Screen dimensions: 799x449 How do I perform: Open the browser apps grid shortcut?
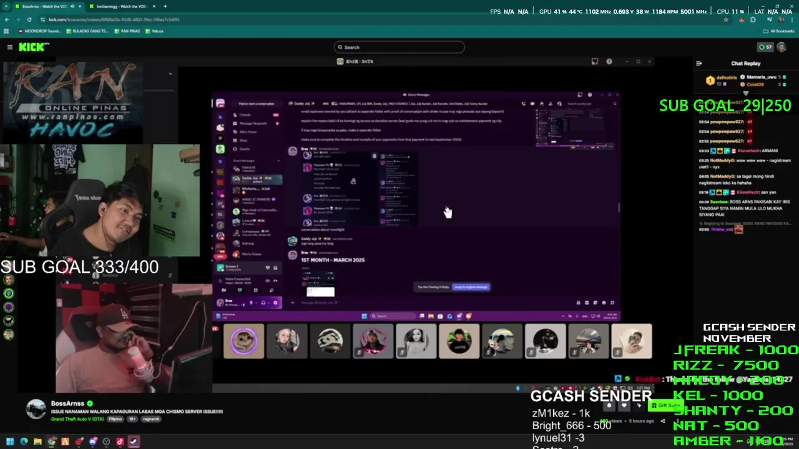[7, 31]
